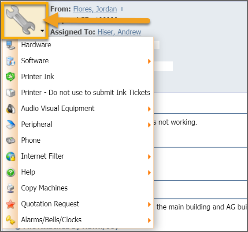
Task: Click the plus sign beside Flores, Jordan
Action: click(122, 9)
